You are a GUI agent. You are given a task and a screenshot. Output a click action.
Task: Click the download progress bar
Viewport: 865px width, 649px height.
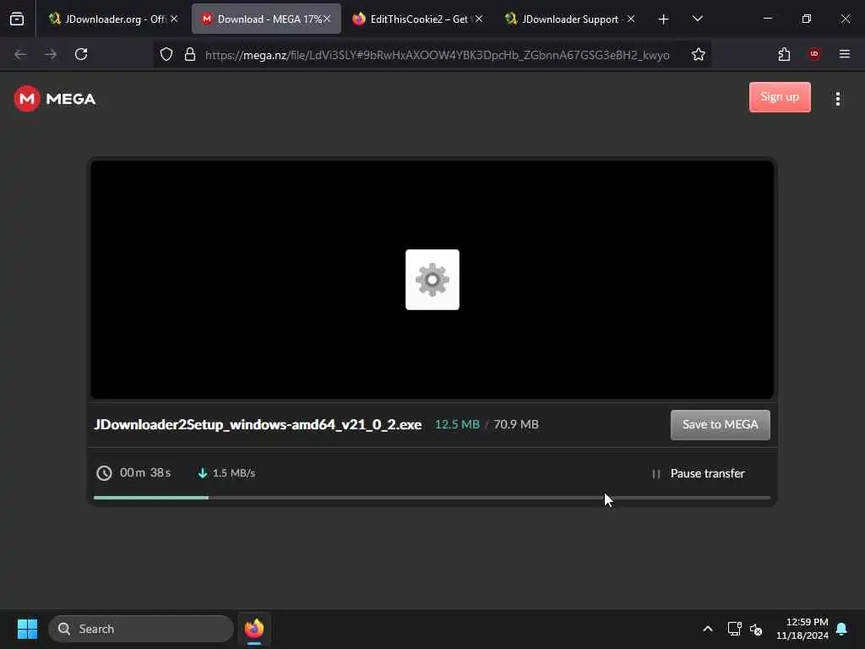coord(432,498)
